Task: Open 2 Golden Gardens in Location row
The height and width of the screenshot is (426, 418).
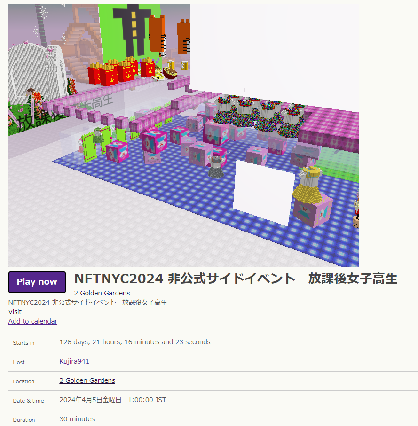Action: pos(87,380)
